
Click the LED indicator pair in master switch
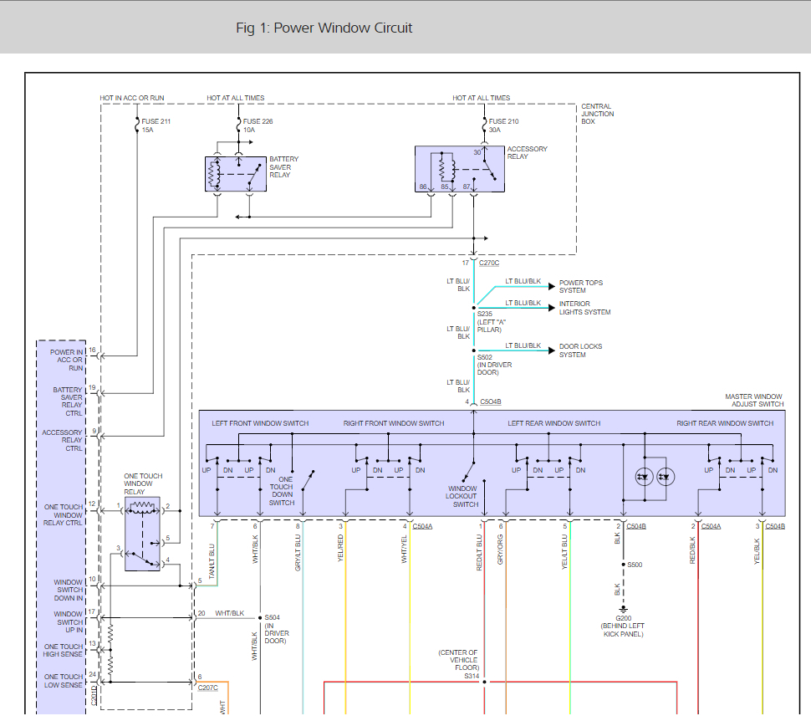tap(655, 476)
